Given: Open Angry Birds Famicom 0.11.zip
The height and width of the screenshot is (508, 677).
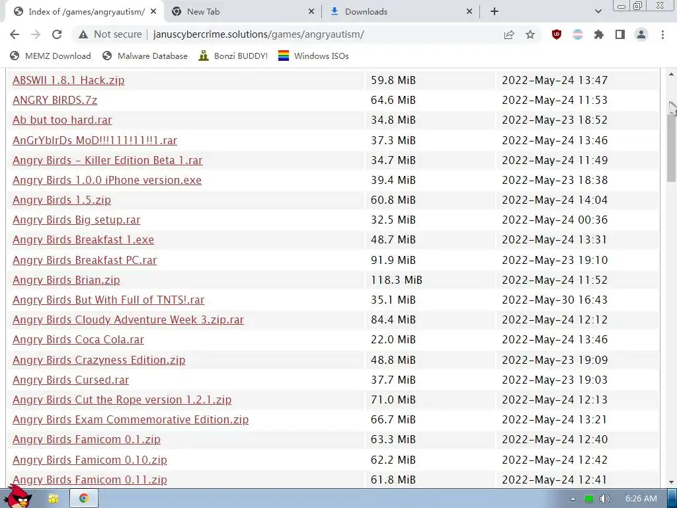Looking at the screenshot, I should (x=90, y=480).
